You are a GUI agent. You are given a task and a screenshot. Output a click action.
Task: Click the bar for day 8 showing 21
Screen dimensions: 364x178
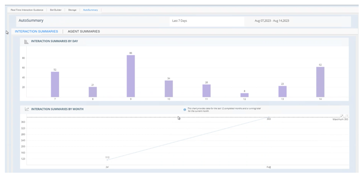click(x=92, y=92)
